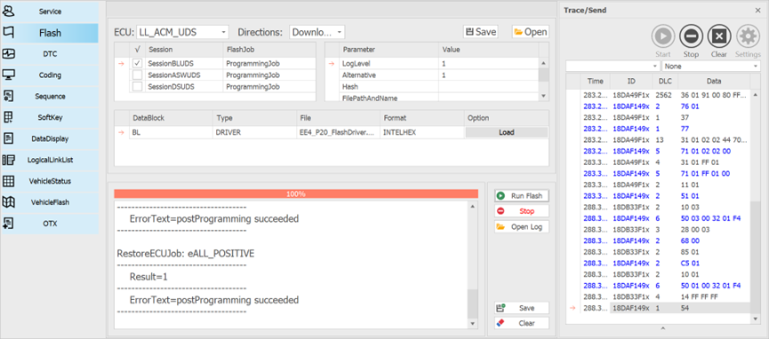
Task: Check the SessionASWUDS checkbox
Action: point(138,75)
